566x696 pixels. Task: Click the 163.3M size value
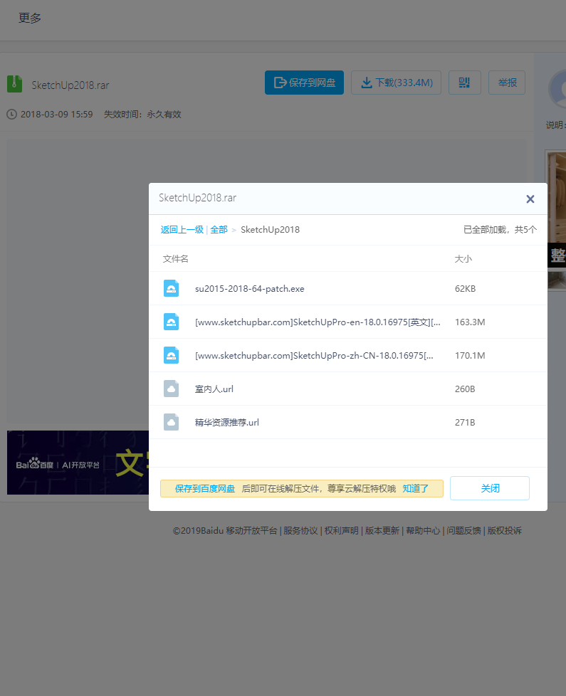click(x=470, y=322)
